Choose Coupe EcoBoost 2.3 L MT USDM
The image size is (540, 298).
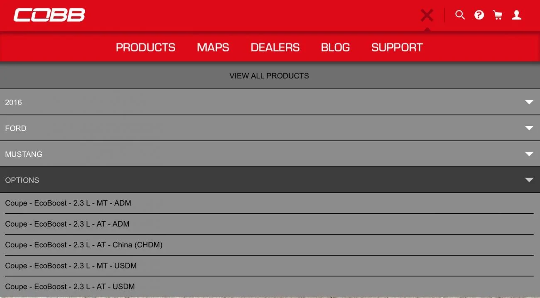pos(269,266)
